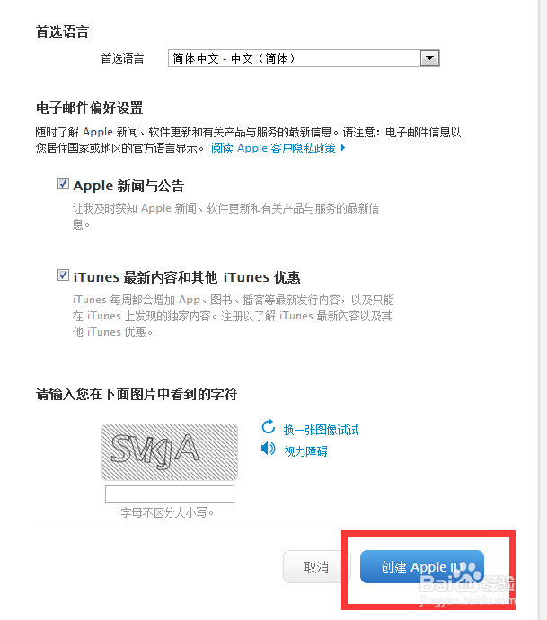
Task: Click the arrow after the privacy policy link
Action: click(x=343, y=147)
